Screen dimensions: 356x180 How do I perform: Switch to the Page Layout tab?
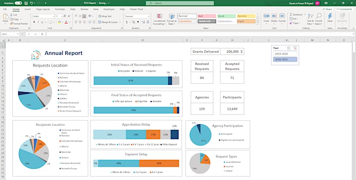(x=43, y=9)
